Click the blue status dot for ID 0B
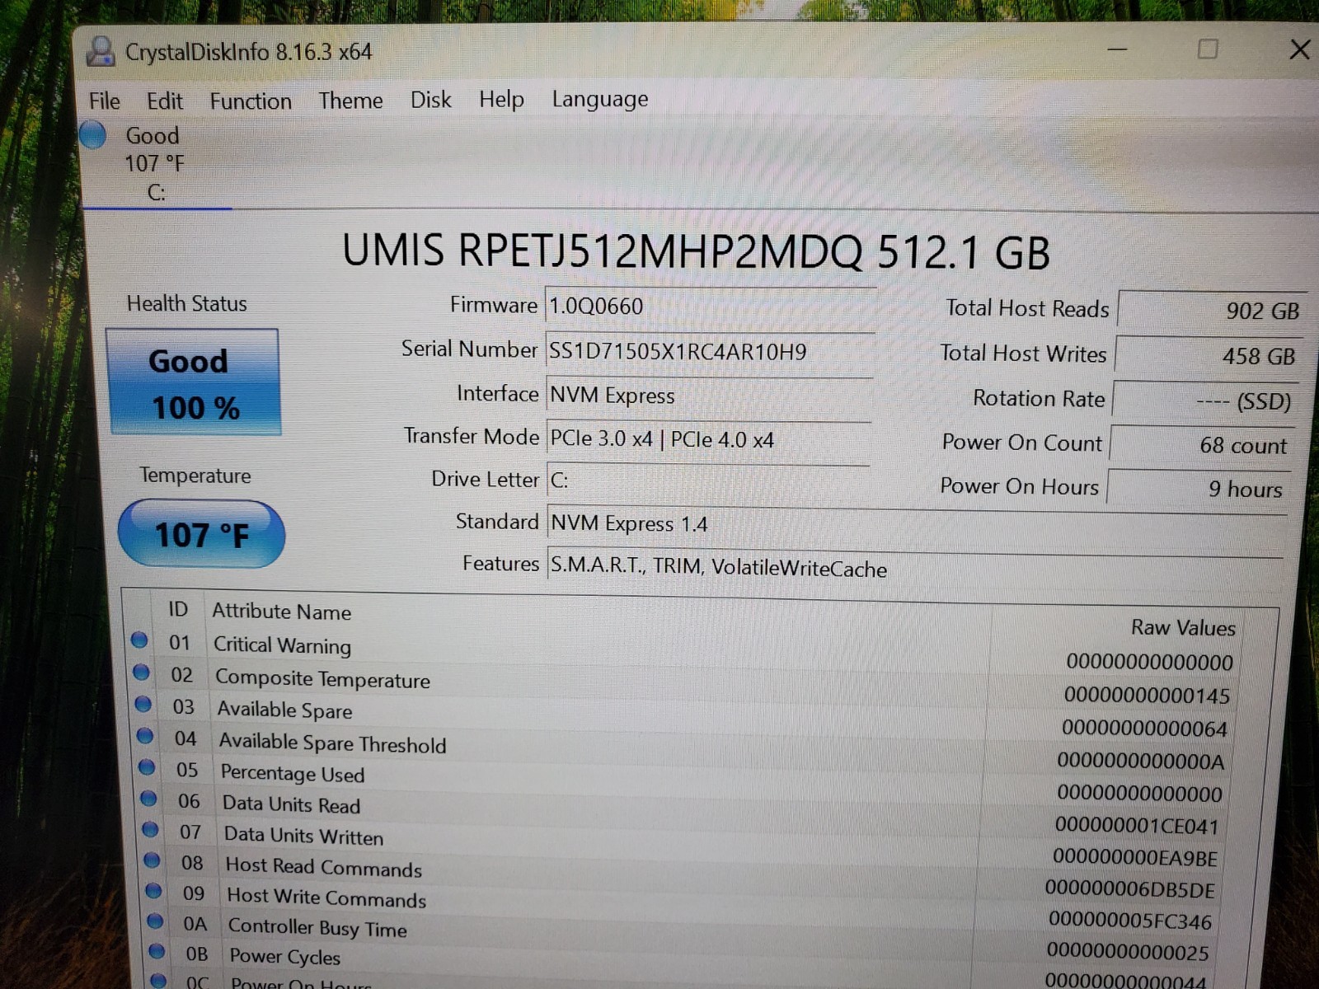1319x989 pixels. tap(157, 951)
